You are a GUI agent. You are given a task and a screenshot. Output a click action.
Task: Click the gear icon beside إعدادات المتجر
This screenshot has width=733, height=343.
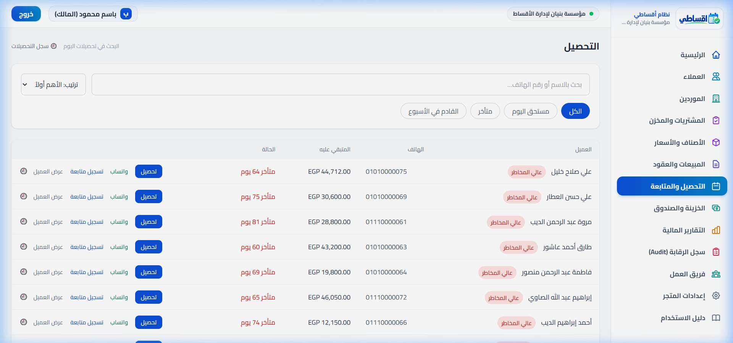pos(716,296)
